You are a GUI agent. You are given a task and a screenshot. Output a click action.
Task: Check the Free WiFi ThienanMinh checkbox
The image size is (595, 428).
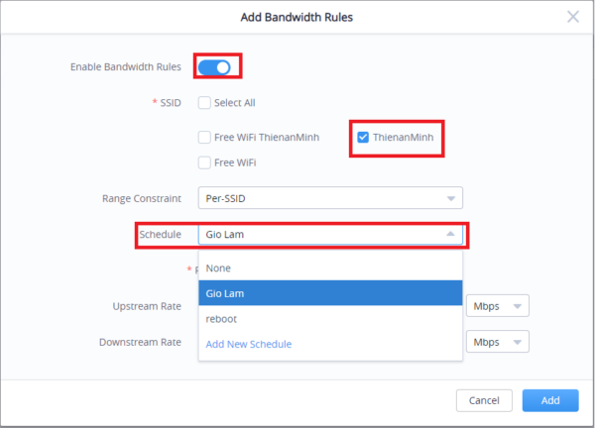coord(204,137)
